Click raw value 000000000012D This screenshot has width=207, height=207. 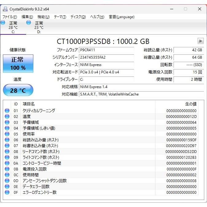(x=182, y=117)
